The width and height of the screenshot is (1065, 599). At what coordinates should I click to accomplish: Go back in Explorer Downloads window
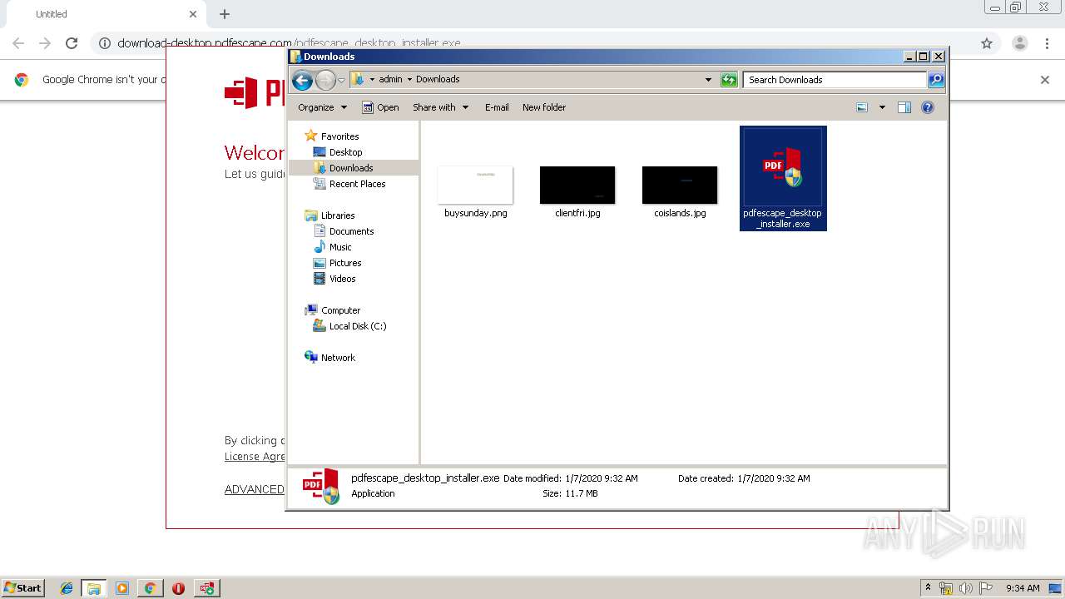[x=302, y=80]
